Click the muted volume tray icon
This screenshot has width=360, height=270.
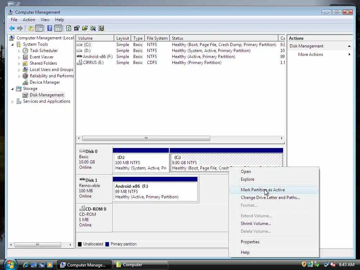click(333, 265)
